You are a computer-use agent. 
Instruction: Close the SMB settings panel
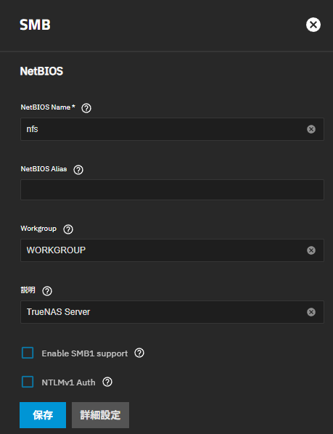(313, 25)
